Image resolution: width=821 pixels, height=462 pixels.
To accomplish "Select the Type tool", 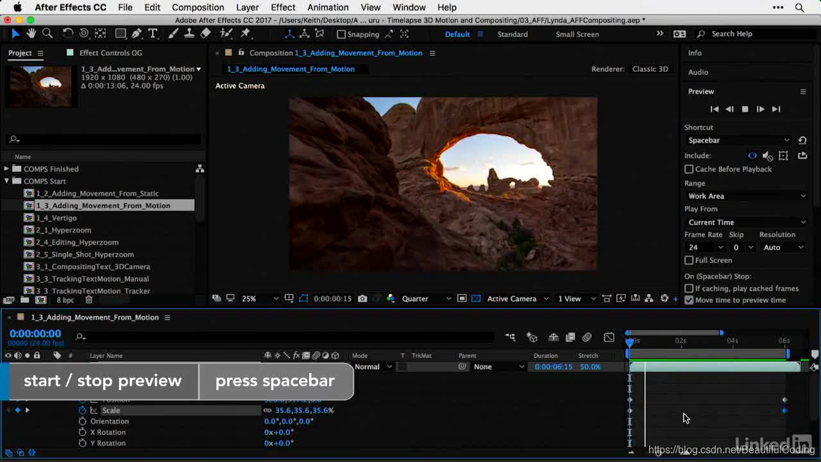I will pos(153,33).
